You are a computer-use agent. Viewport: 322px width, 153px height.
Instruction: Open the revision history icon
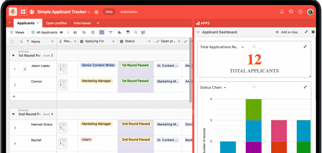point(291,12)
